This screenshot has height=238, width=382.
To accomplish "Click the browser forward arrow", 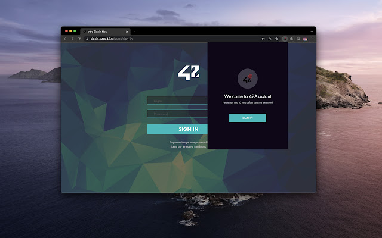I will tap(72, 39).
